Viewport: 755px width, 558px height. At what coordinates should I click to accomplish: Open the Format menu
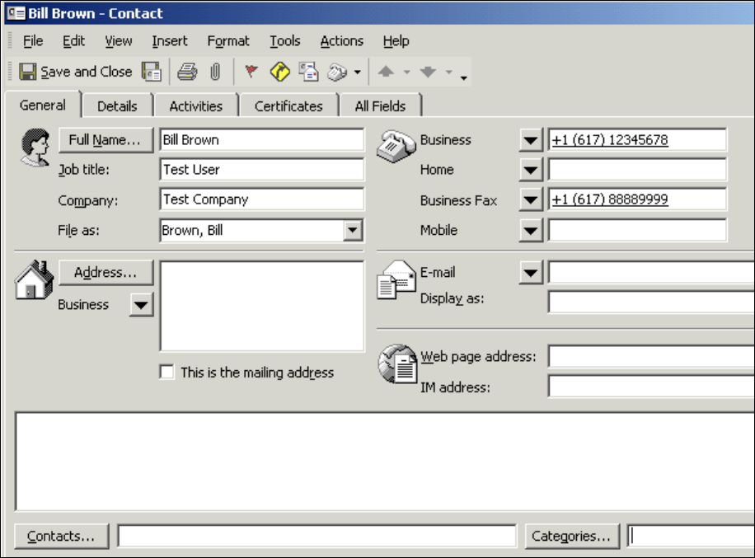click(228, 41)
